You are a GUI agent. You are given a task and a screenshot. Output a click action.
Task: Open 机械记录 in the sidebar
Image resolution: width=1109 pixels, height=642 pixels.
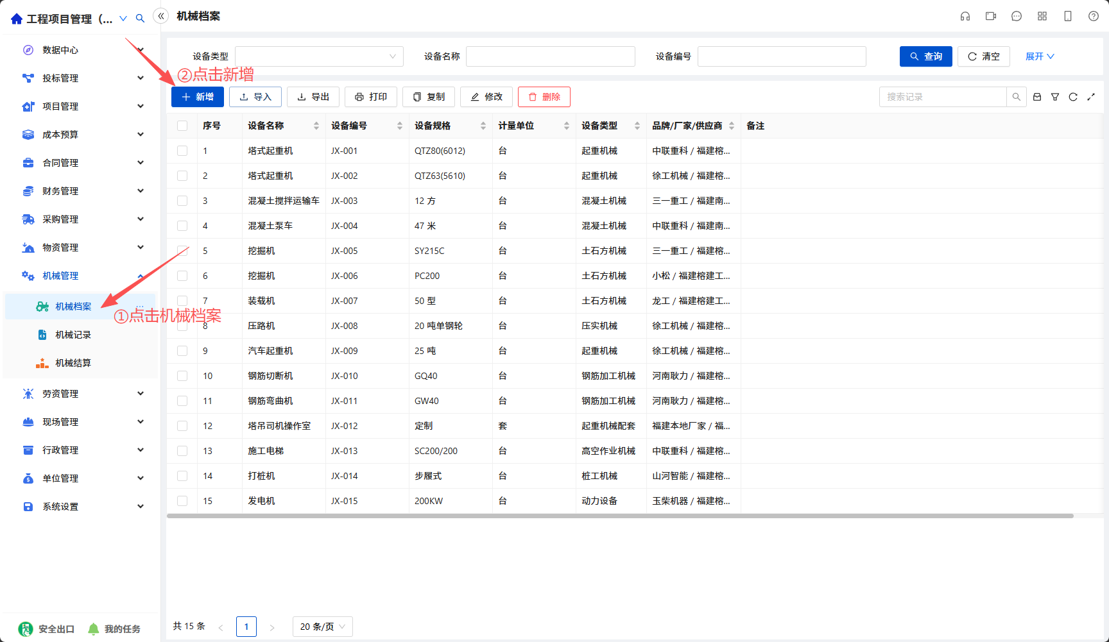pos(73,335)
